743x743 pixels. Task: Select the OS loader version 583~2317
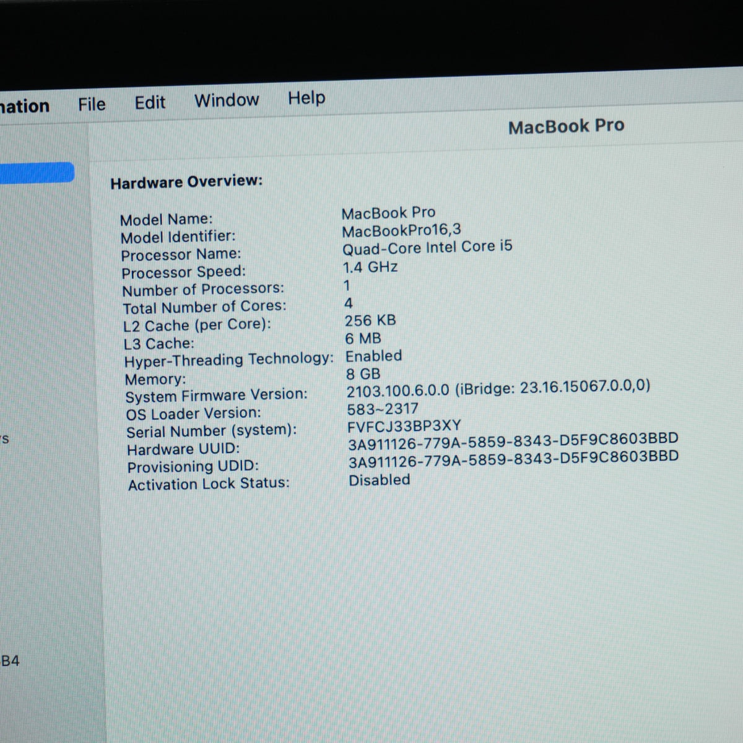[x=383, y=409]
